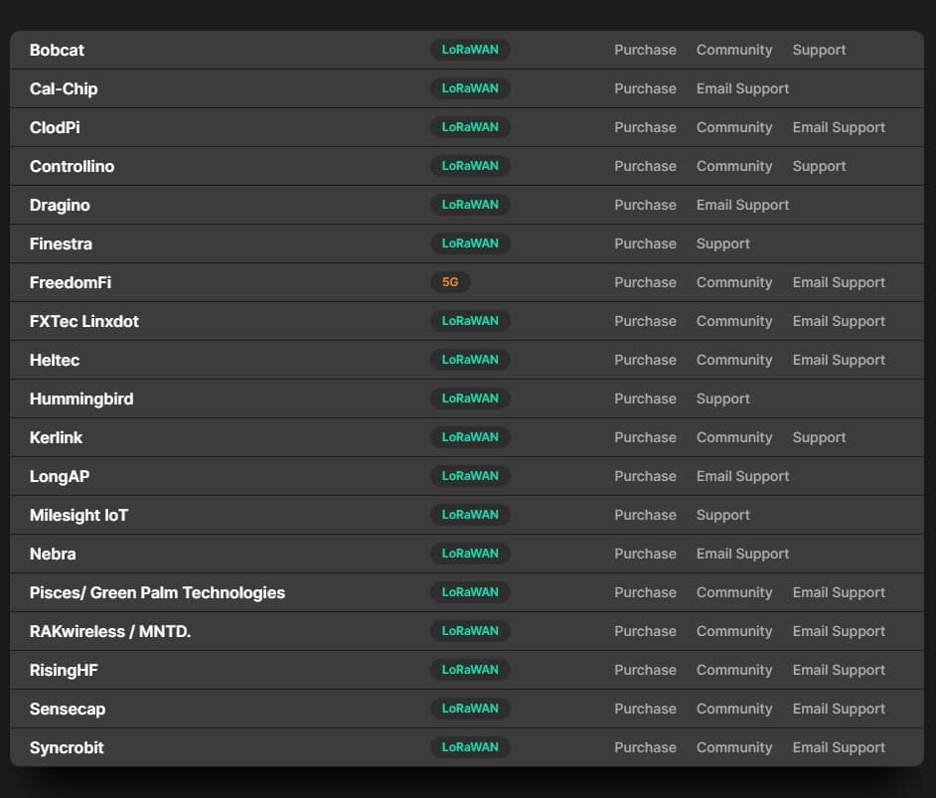
Task: Contact ClodPi Email Support
Action: 839,128
